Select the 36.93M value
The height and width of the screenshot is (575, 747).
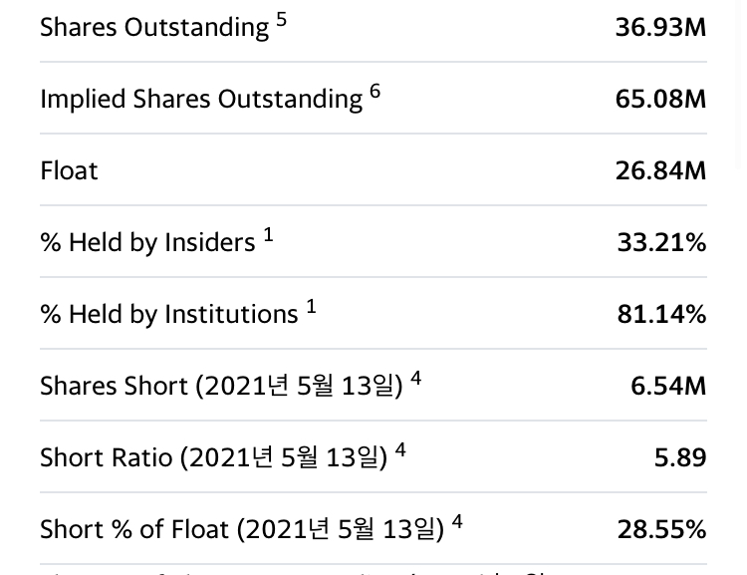click(x=660, y=27)
